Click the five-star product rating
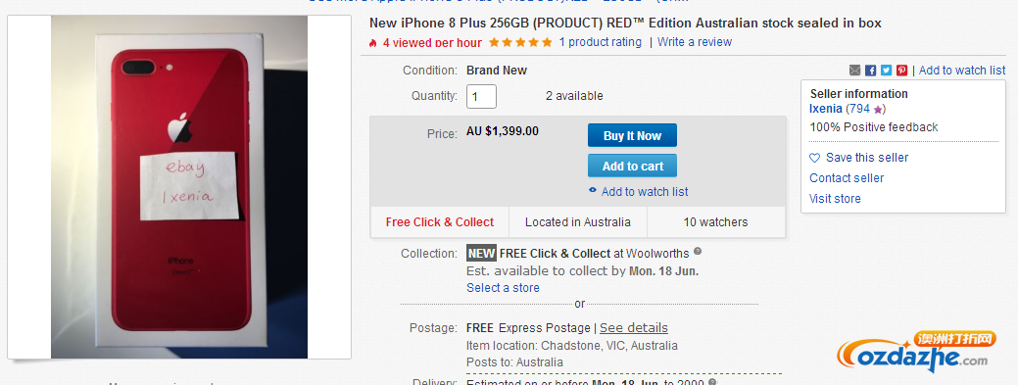This screenshot has height=385, width=1018. click(x=520, y=42)
